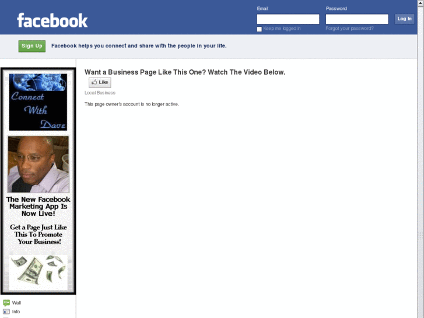Click the flying dollar bills image
424x318 pixels.
pos(38,272)
